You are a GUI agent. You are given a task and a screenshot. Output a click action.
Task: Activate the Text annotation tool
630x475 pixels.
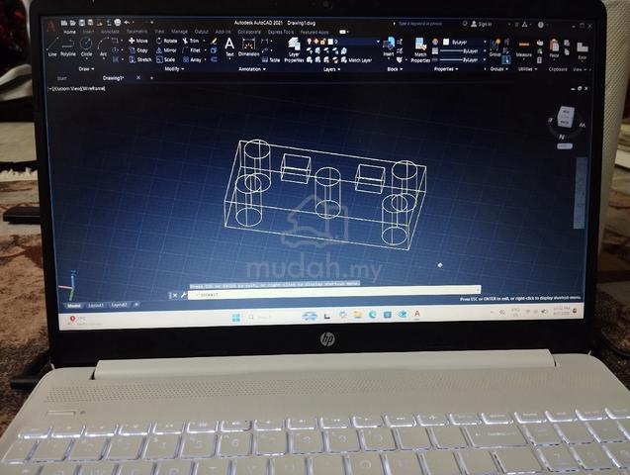pyautogui.click(x=229, y=47)
